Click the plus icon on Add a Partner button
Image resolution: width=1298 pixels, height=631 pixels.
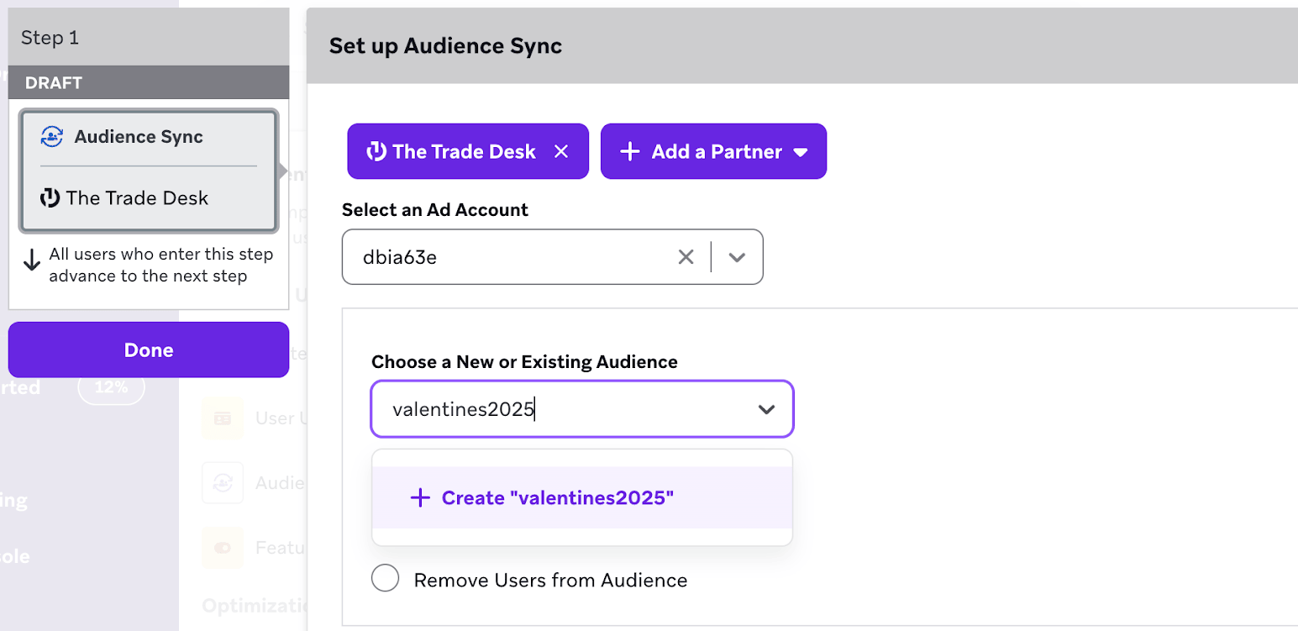[x=628, y=150]
